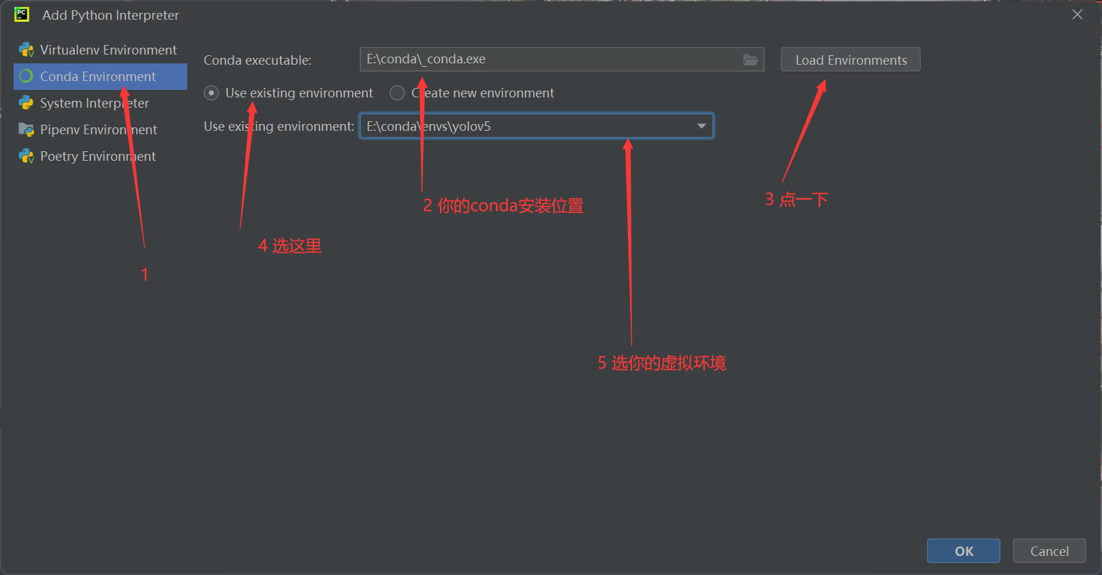Click 'Add Python Interpreter' title text
The image size is (1102, 575).
pyautogui.click(x=110, y=15)
